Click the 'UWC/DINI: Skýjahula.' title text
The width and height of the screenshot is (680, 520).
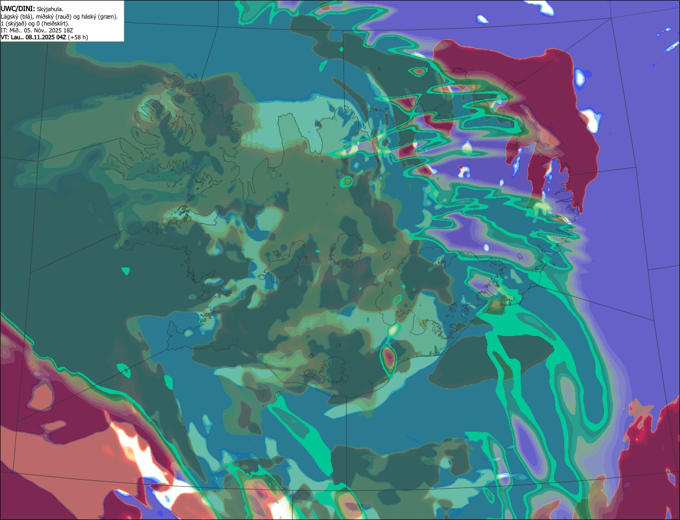[x=32, y=9]
